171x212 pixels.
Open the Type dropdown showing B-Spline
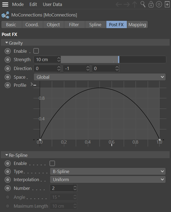coord(108,171)
